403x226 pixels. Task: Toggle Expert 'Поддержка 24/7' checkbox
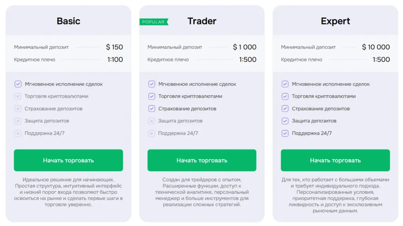point(285,133)
